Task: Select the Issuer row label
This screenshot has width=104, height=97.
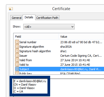Action: (23, 56)
